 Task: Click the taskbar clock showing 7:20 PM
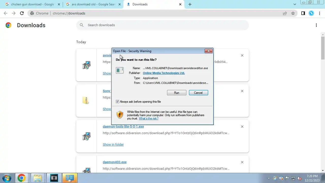point(312,178)
